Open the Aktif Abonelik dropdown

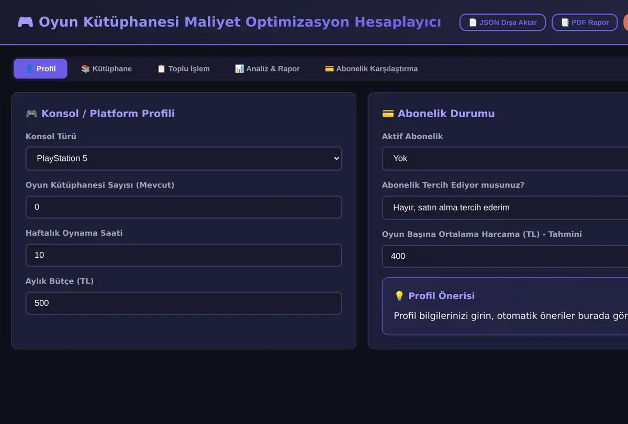[505, 158]
